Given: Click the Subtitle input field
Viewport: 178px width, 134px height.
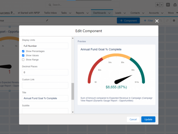Looking at the screenshot, I should [45, 111].
